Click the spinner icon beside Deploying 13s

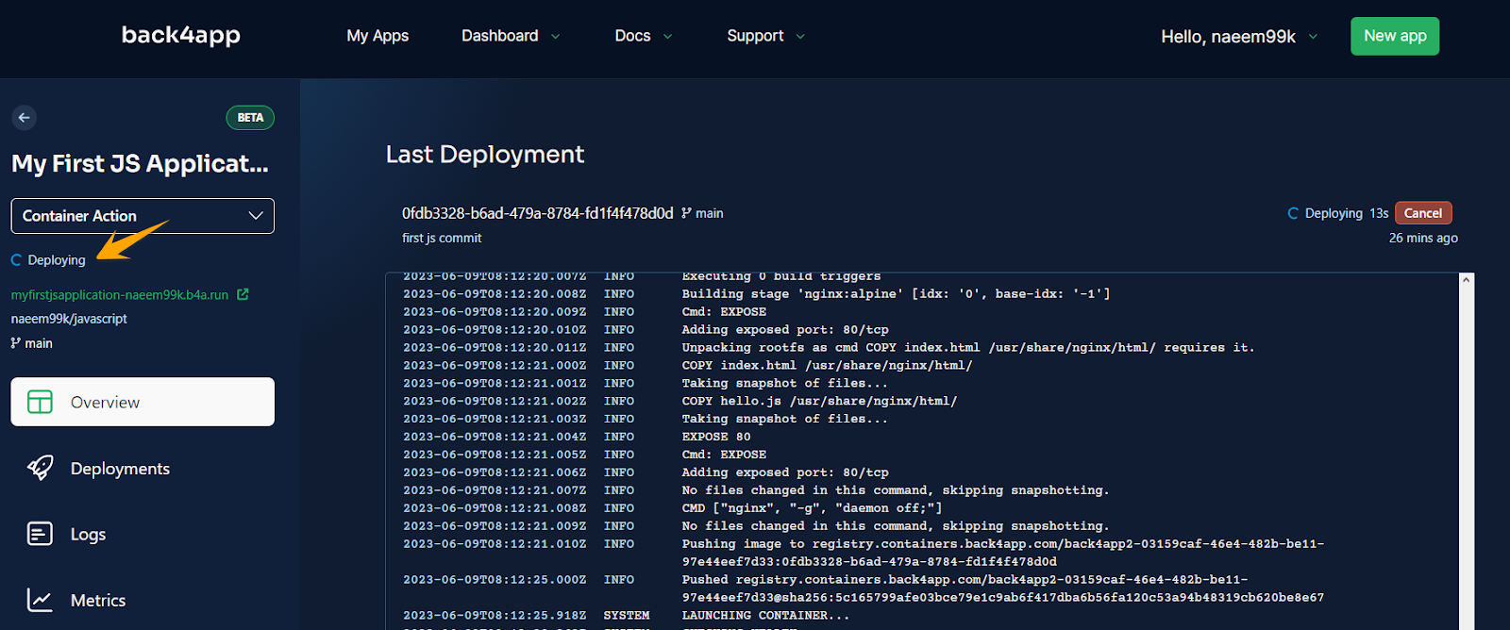pos(1293,213)
